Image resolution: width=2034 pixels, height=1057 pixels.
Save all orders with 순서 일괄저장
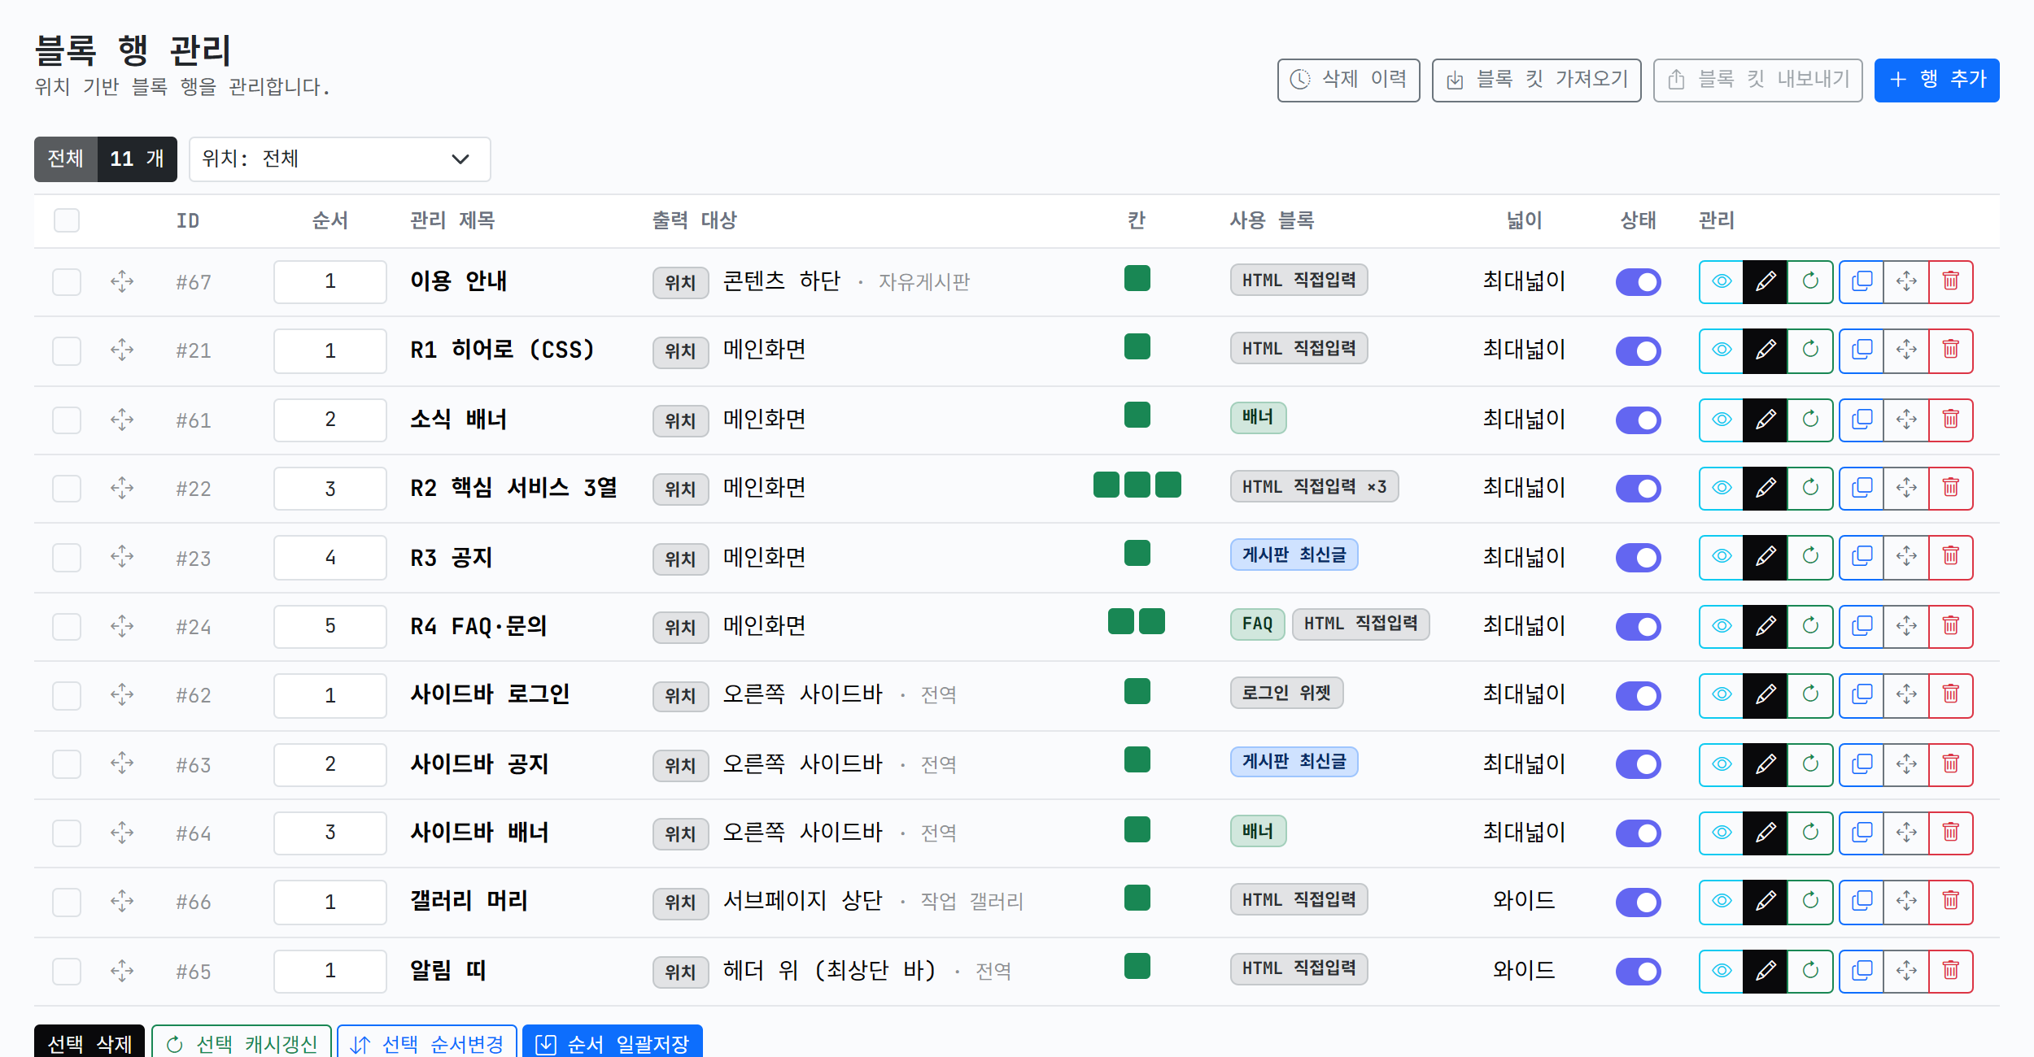pyautogui.click(x=613, y=1042)
